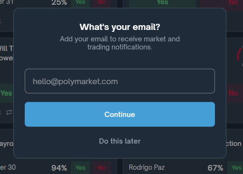Click the recurring arrows icon under Yes

click(x=9, y=112)
